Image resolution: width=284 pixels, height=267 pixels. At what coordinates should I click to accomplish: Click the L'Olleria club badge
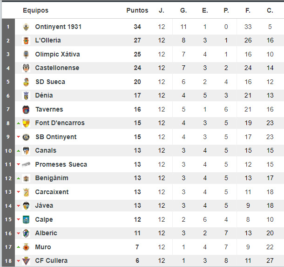tap(26, 41)
